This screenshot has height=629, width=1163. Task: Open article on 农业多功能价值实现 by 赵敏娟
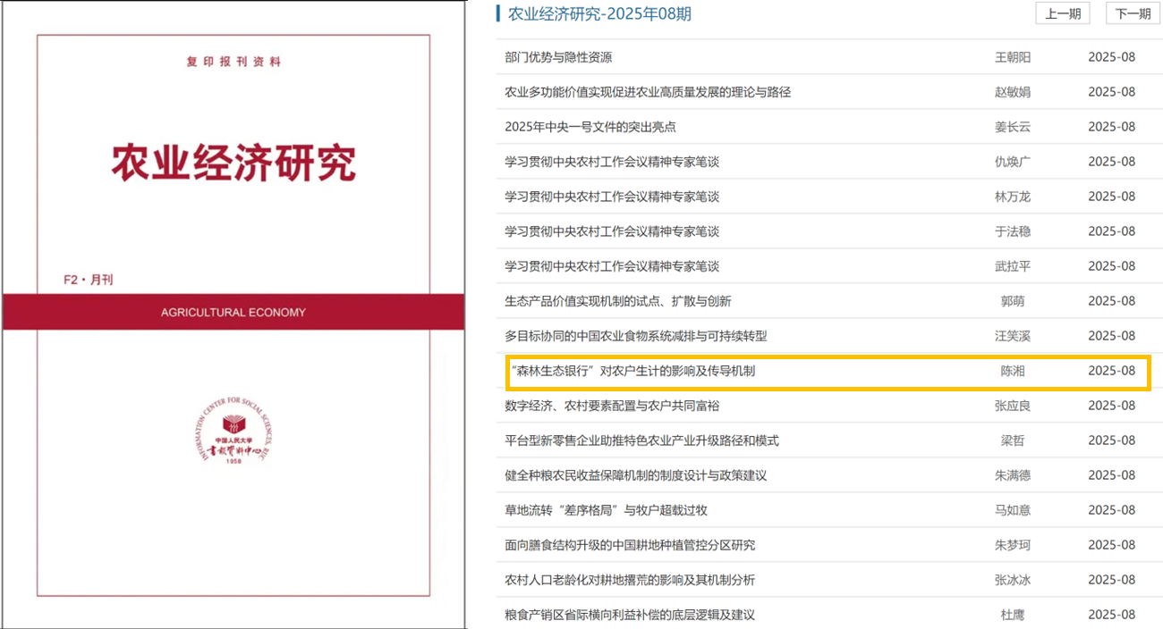point(648,92)
